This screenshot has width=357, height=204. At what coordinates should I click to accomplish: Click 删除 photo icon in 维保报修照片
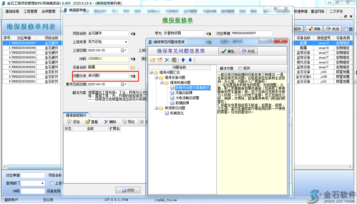point(106,122)
